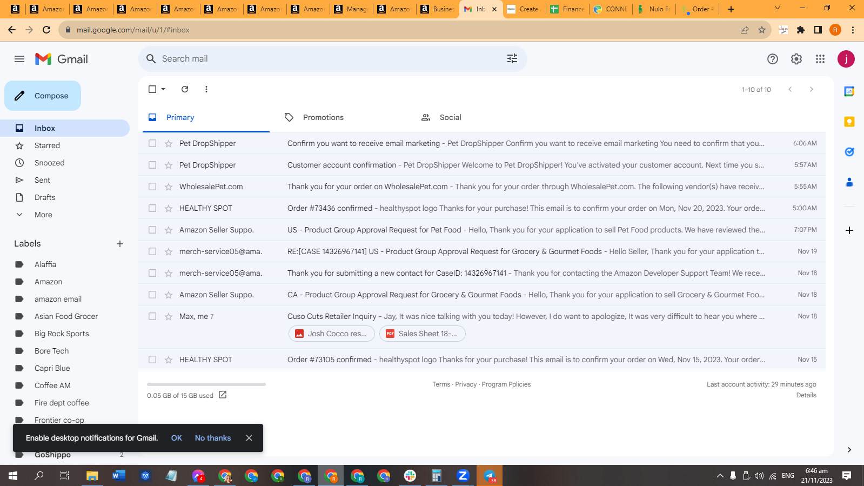Go to older emails page arrow
This screenshot has height=486, width=864.
point(811,89)
